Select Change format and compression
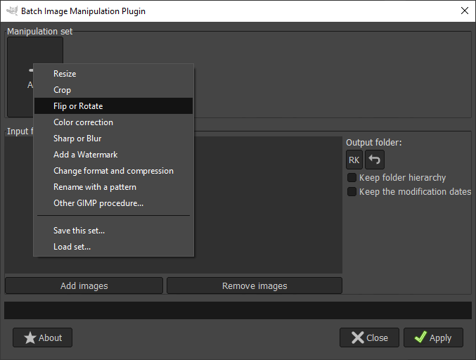The width and height of the screenshot is (476, 360). pos(113,171)
